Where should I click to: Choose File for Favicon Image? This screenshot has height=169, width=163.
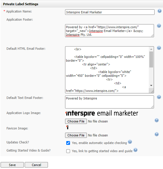76,135
